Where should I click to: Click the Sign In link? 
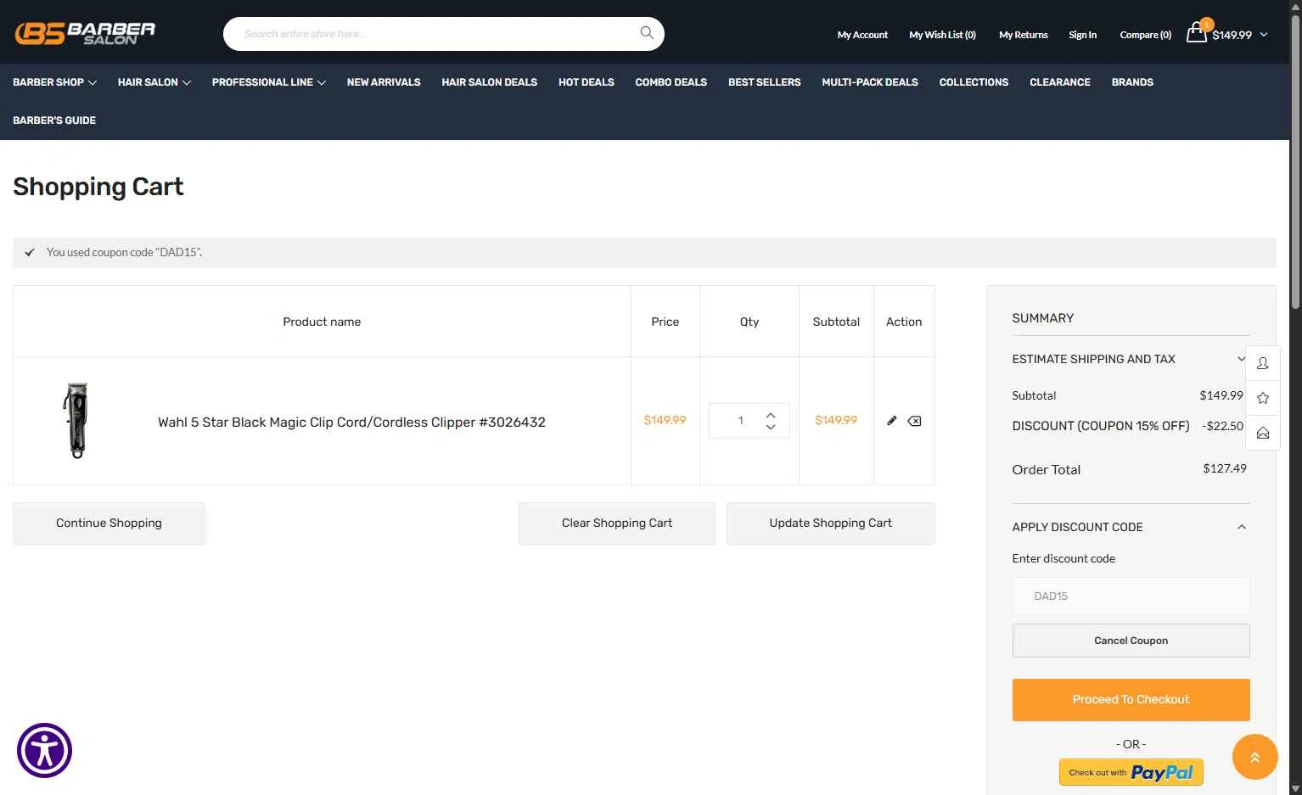tap(1083, 35)
